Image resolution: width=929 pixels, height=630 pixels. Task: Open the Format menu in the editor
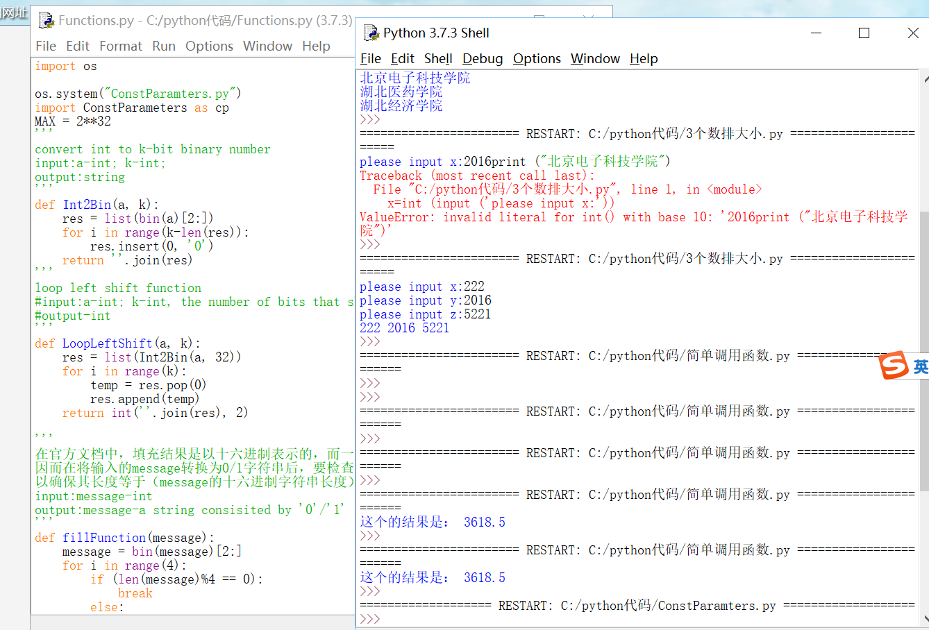click(121, 46)
